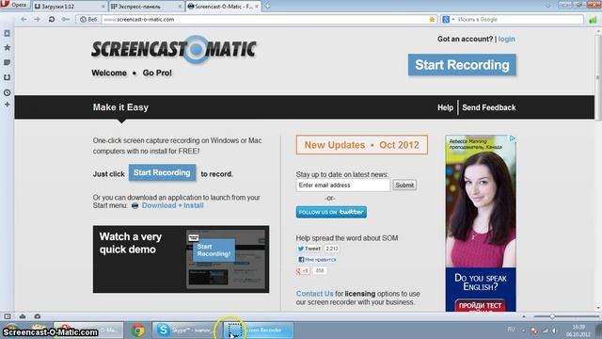Viewport: 602px width, 339px height.
Task: Click the large Start Recording button
Action: tap(462, 65)
